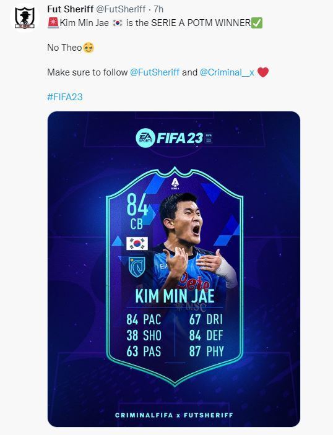This screenshot has width=333, height=435.
Task: Open the @FutSheriff handle in header
Action: (x=121, y=9)
